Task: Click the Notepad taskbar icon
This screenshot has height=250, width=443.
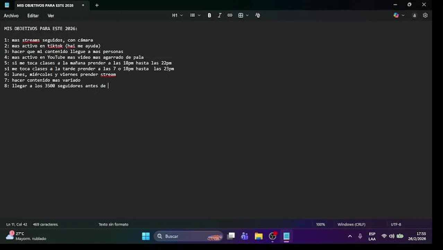Action: 286,236
